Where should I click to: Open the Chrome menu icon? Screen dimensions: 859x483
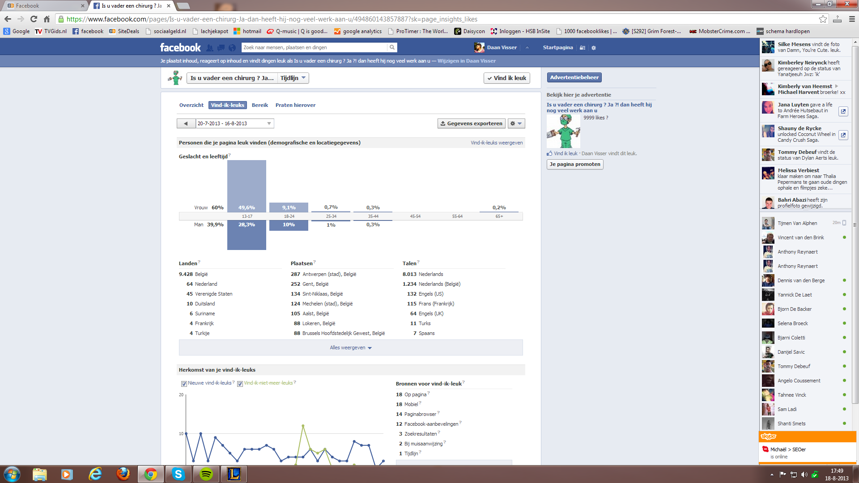pyautogui.click(x=852, y=19)
